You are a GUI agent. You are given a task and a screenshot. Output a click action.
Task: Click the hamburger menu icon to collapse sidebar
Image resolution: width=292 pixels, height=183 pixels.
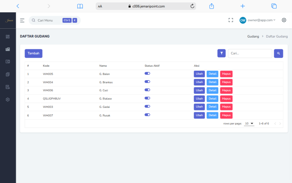(x=22, y=20)
